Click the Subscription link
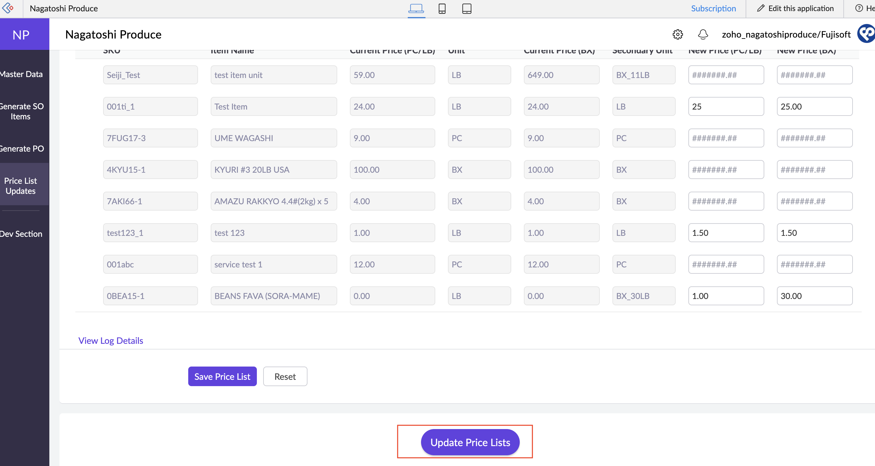The height and width of the screenshot is (466, 875). coord(713,8)
